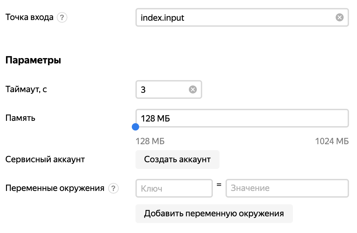Click the clear icon in the entry point input
The height and width of the screenshot is (233, 357).
pyautogui.click(x=339, y=17)
